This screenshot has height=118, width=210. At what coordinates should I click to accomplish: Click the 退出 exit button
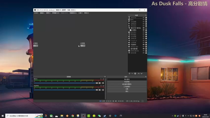pyautogui.click(x=127, y=91)
